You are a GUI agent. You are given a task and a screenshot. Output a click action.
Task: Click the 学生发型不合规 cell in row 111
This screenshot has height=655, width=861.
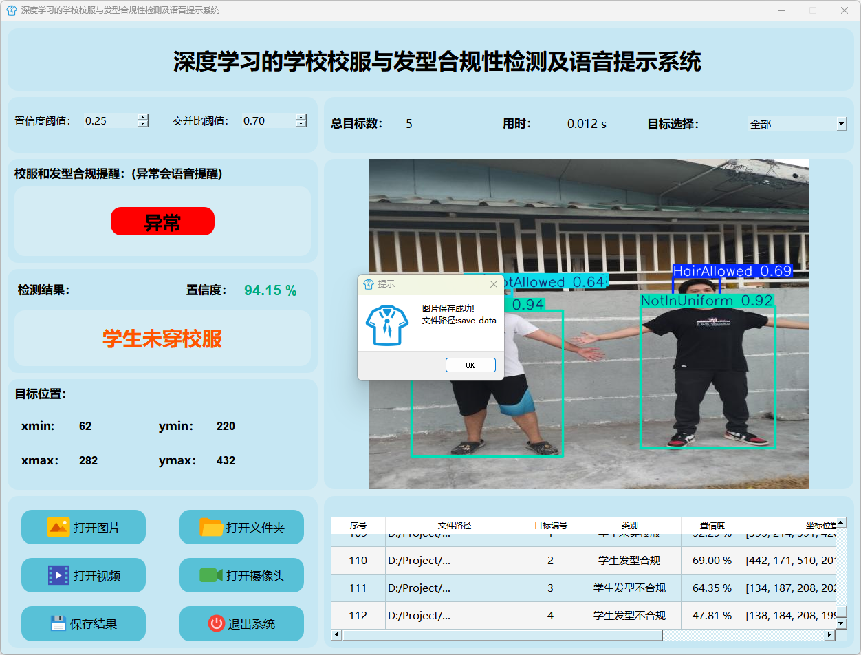point(629,588)
